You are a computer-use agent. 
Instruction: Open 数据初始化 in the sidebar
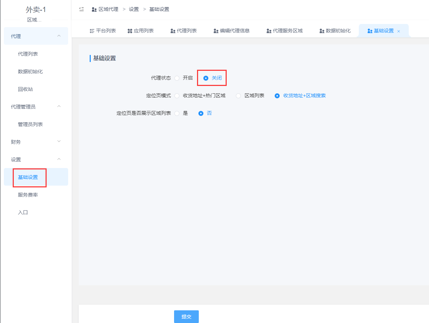36,71
